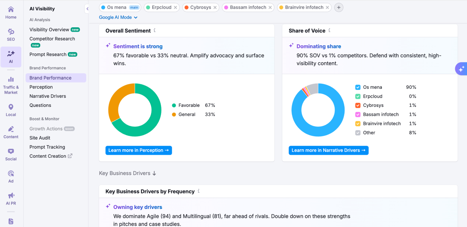Click the floating AI sparkle assistant button
This screenshot has width=467, height=227.
461,69
